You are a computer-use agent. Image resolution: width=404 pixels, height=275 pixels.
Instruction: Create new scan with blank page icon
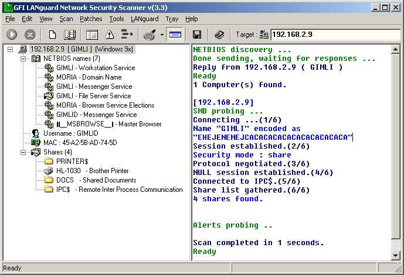click(x=53, y=35)
